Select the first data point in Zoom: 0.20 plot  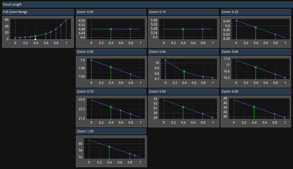pyautogui.click(x=236, y=21)
